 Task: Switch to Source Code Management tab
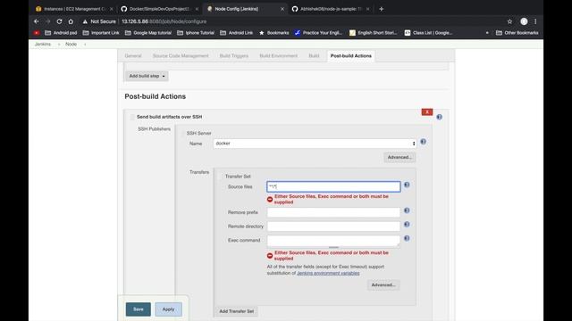coord(181,55)
